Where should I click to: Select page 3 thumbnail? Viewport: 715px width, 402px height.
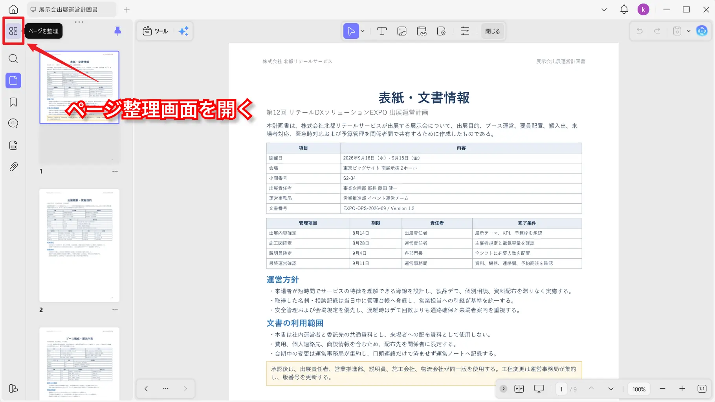79,364
